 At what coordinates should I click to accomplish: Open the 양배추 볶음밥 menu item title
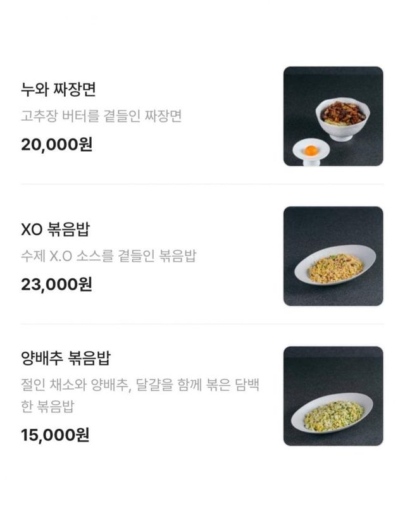click(x=65, y=359)
